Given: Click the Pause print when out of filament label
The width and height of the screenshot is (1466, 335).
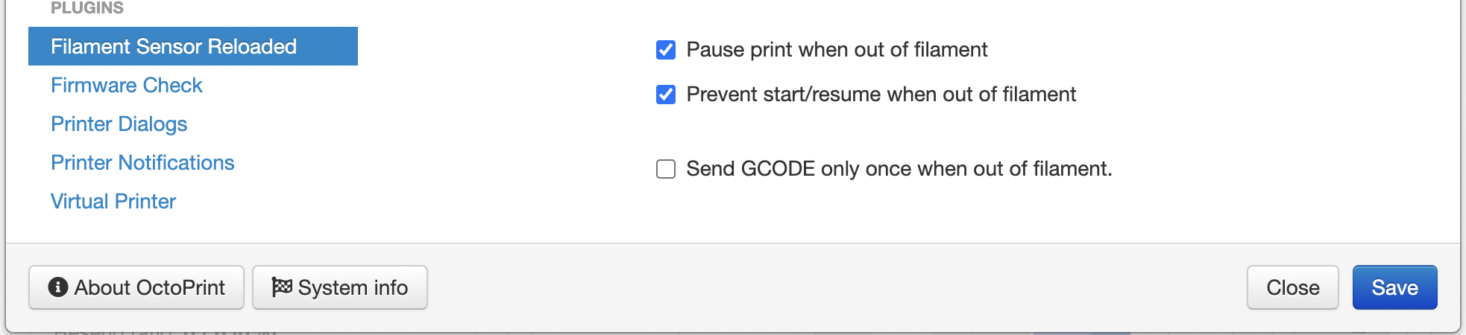Looking at the screenshot, I should coord(837,50).
